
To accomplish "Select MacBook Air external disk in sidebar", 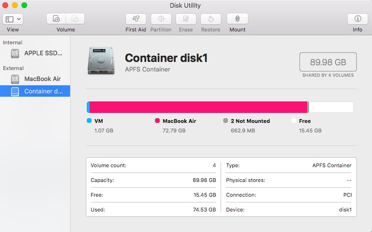I will [35, 79].
